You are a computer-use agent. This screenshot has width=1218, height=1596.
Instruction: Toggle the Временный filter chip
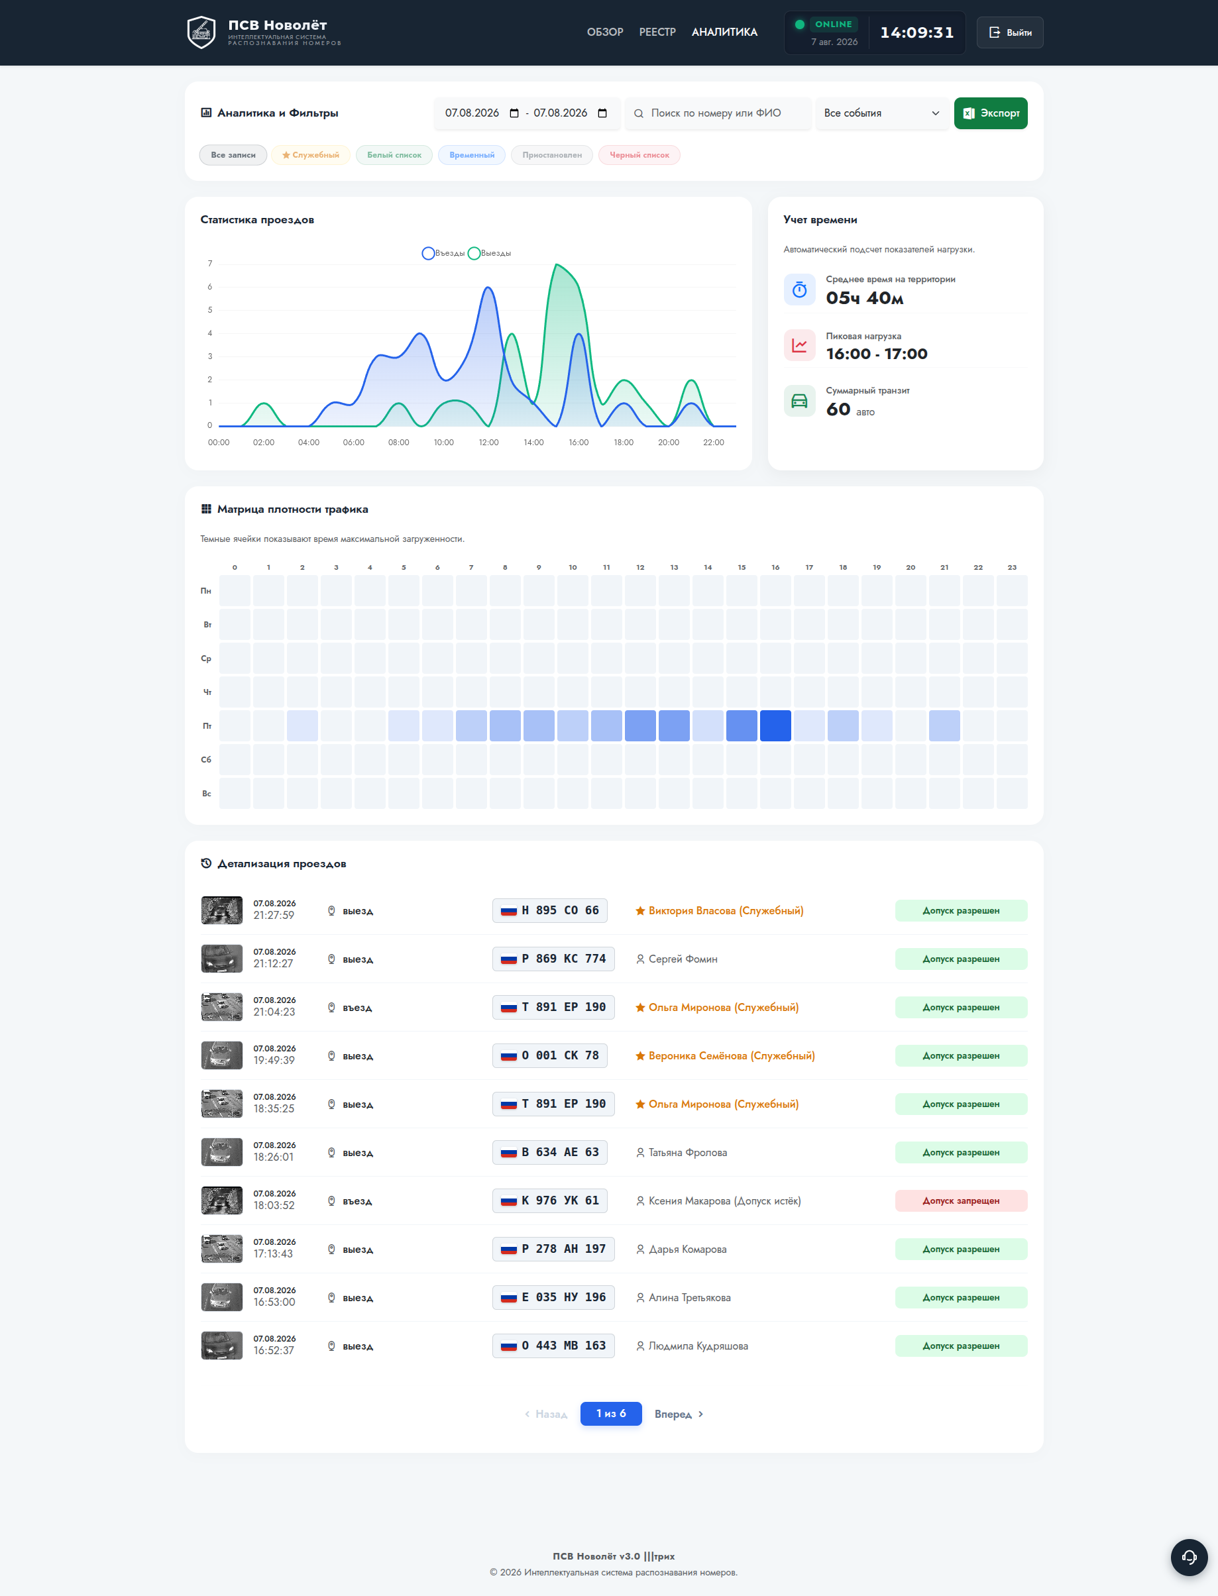471,155
